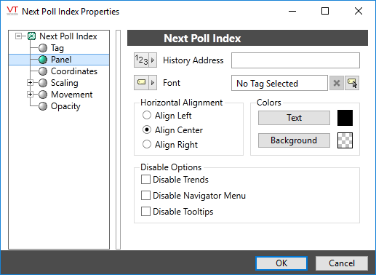Viewport: 376px width, 275px height.
Task: Click the 123 constant data type icon
Action: 141,60
